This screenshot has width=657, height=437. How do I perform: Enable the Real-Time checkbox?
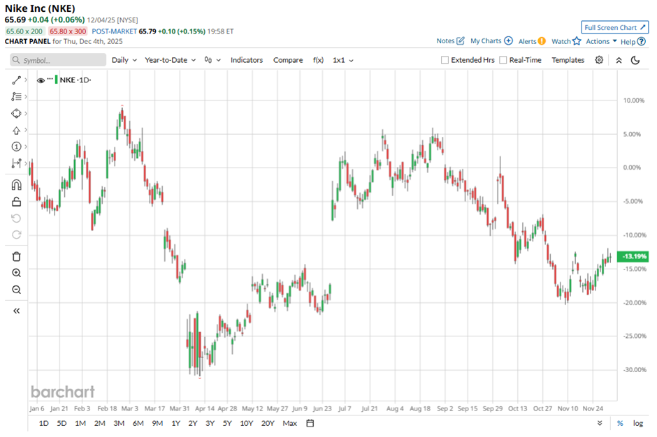coord(503,60)
